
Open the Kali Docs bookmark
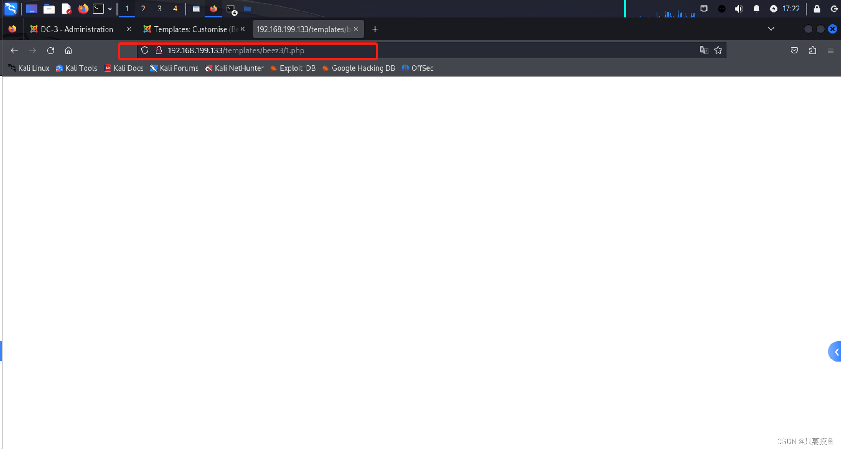(124, 68)
